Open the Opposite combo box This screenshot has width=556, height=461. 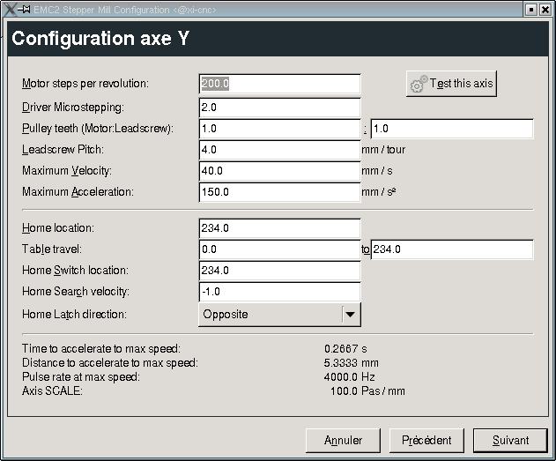click(x=279, y=315)
